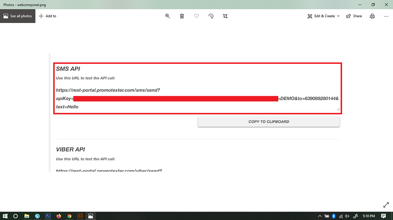Open Skype from taskbar

(37, 216)
